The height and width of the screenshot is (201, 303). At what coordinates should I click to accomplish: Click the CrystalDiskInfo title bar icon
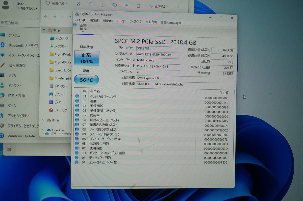(x=77, y=14)
